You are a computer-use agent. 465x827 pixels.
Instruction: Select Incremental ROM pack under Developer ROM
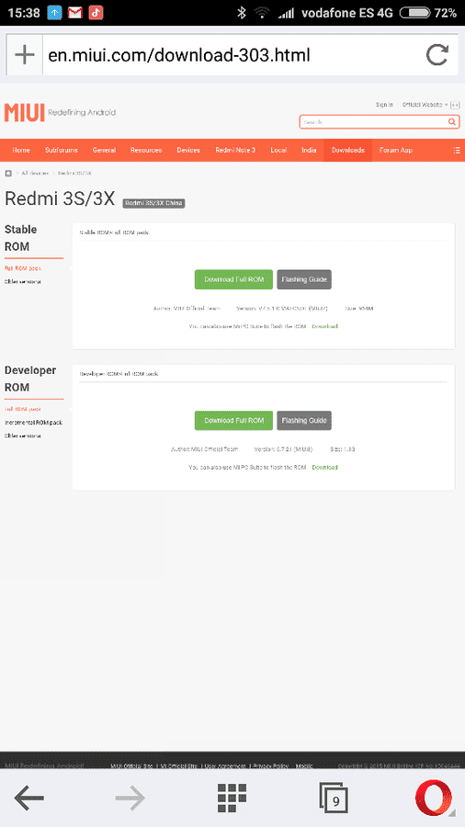point(34,423)
